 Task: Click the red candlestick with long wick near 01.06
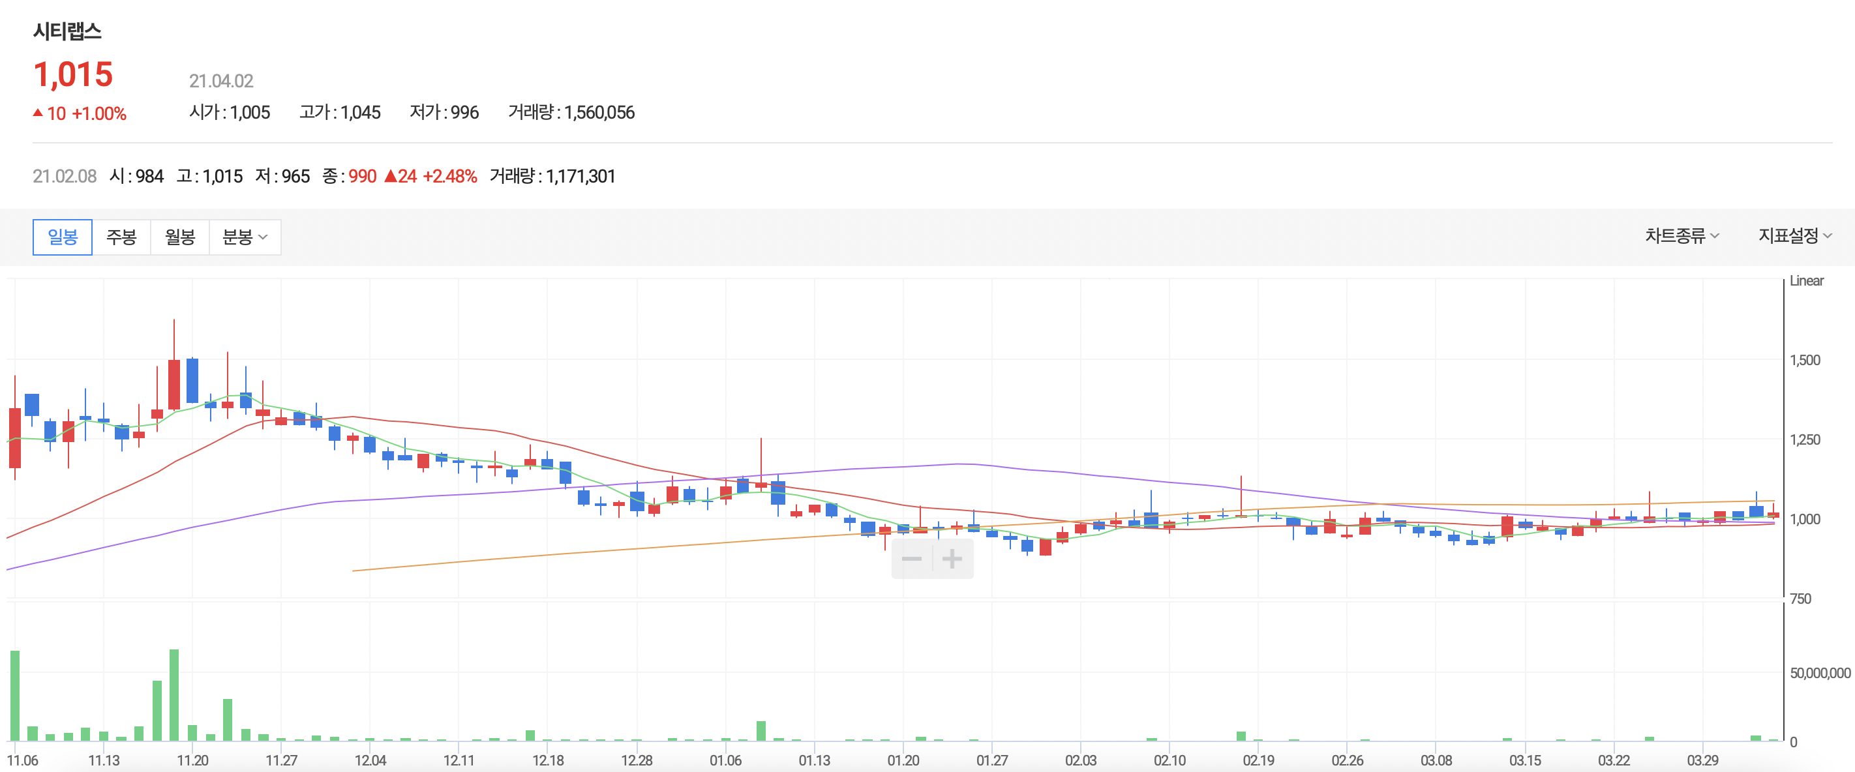[x=761, y=484]
